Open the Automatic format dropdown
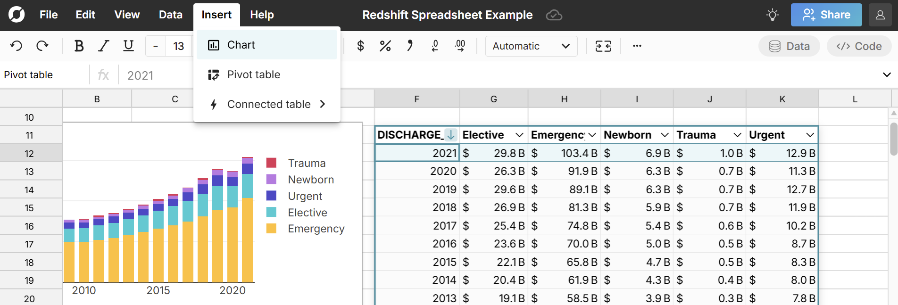The image size is (898, 305). point(531,46)
